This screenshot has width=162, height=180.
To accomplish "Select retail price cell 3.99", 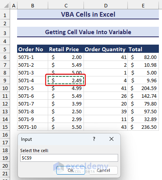I will pyautogui.click(x=66, y=104).
